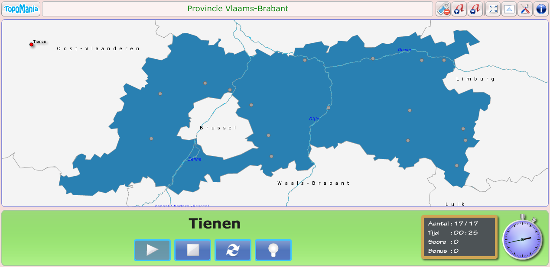Click the window collapse-panel icon
This screenshot has width=550, height=267.
[x=509, y=9]
